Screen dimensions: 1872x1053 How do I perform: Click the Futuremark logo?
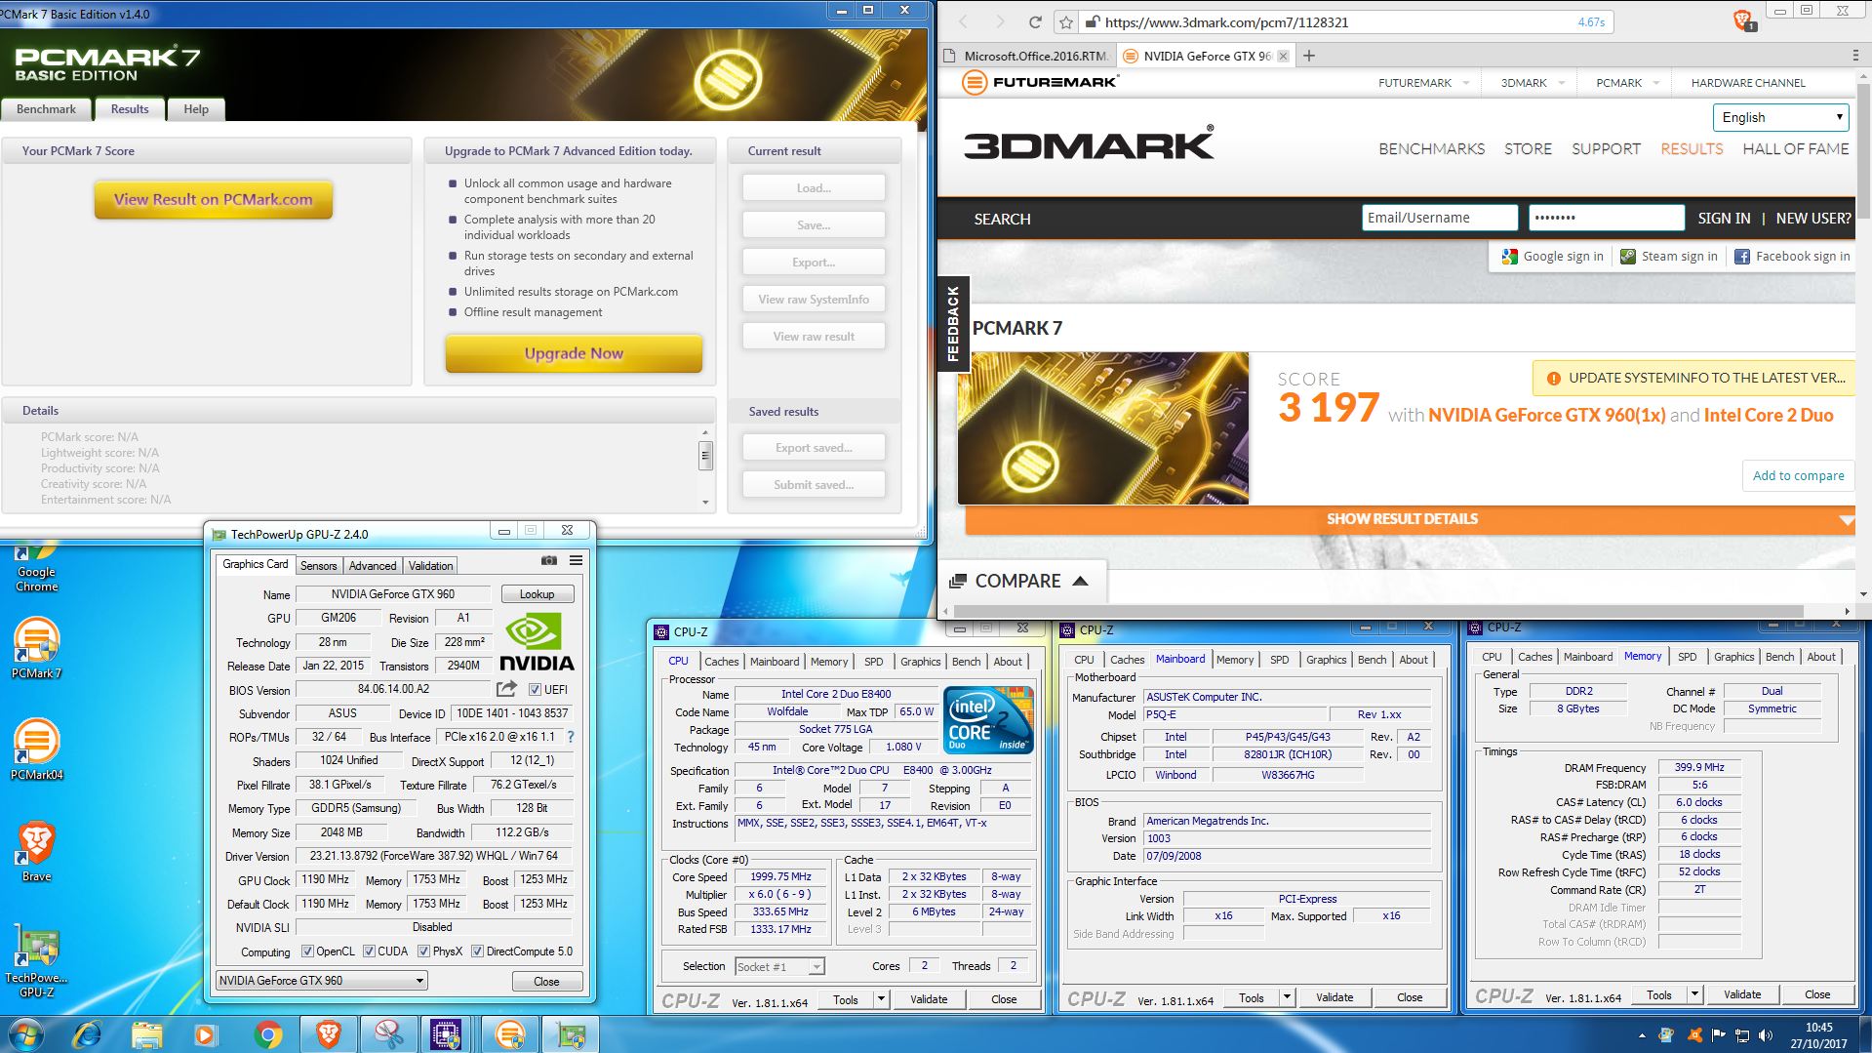(1040, 82)
